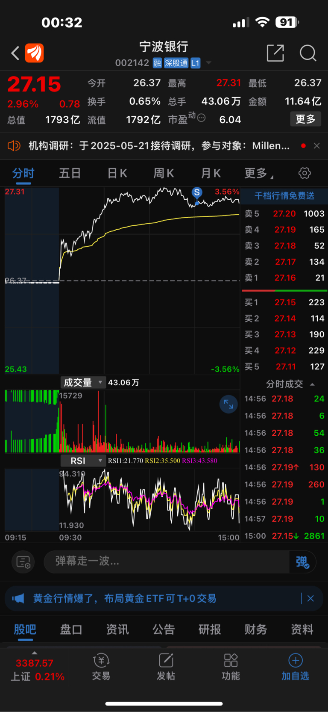Open the 黄金ETF advertisement link
This screenshot has height=712, width=328.
point(125,598)
